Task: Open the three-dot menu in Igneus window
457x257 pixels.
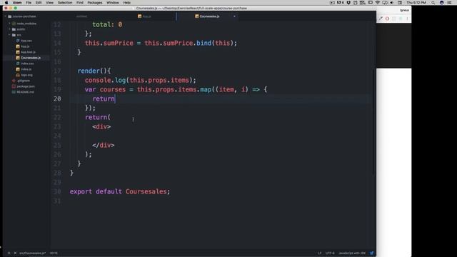Action: (407, 19)
